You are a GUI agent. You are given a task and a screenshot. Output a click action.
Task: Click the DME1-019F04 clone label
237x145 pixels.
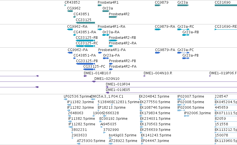[x=118, y=84]
